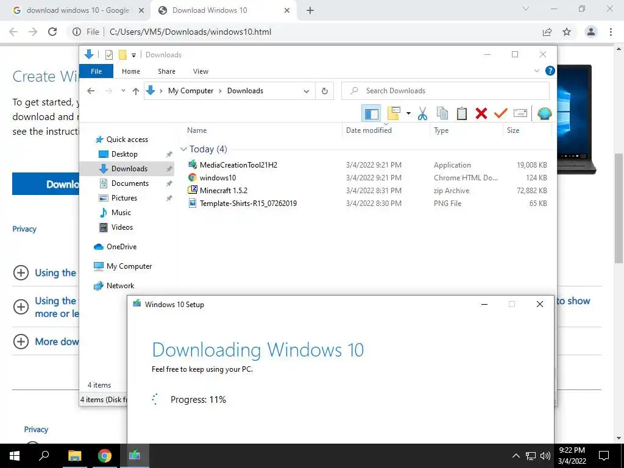Click the taskbar search magnifier icon
The image size is (624, 468).
(x=44, y=456)
